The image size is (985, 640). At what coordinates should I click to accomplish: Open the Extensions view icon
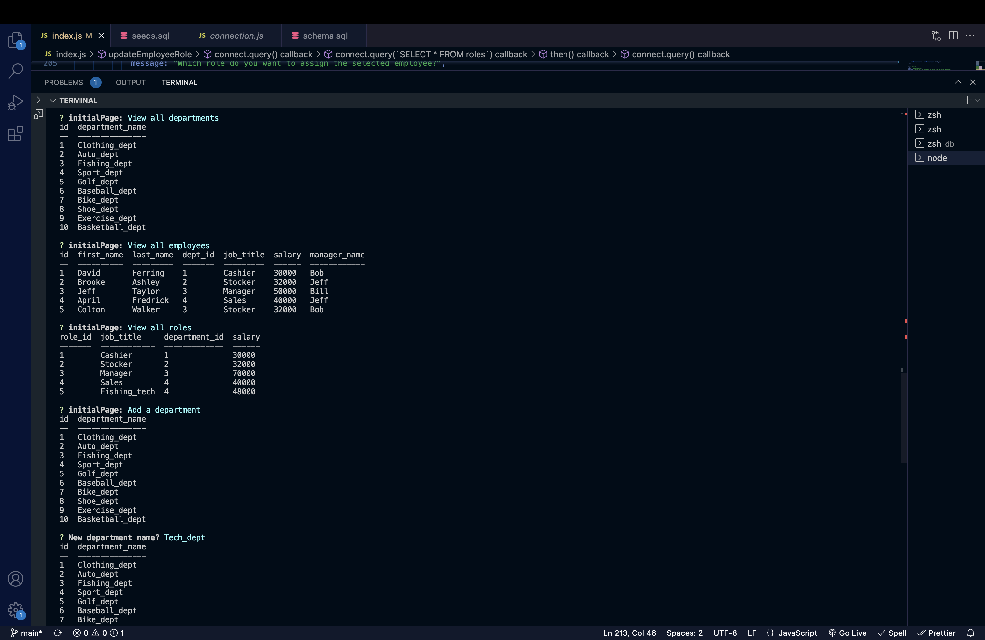coord(16,134)
